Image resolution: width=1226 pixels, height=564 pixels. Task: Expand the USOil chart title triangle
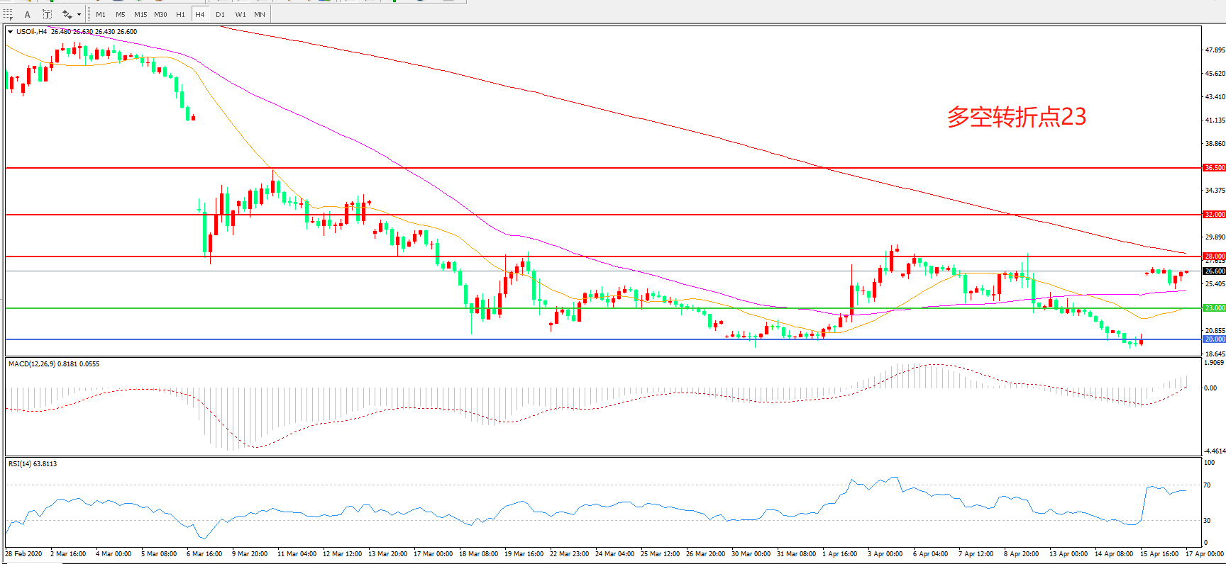[x=11, y=32]
